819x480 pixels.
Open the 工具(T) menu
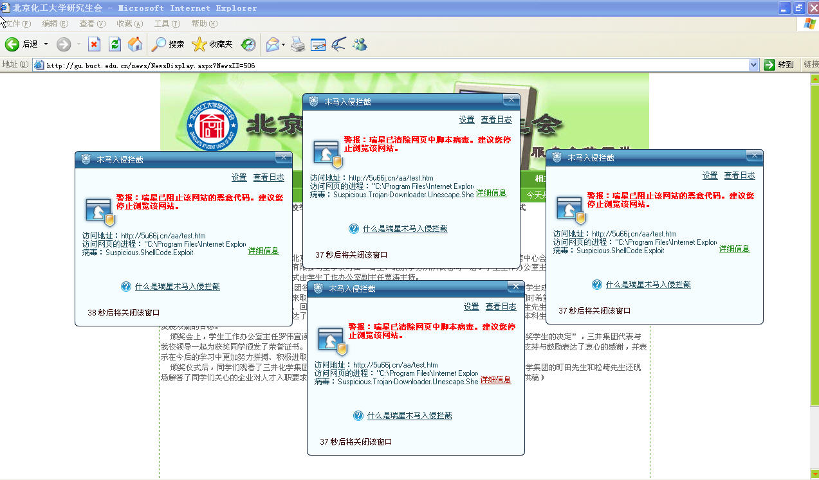[x=167, y=24]
